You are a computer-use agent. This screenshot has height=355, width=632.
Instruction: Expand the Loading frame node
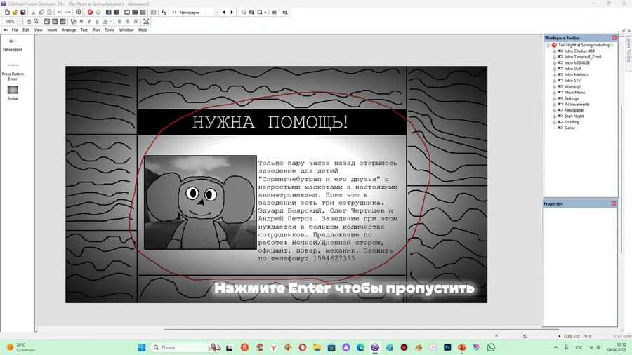point(554,122)
